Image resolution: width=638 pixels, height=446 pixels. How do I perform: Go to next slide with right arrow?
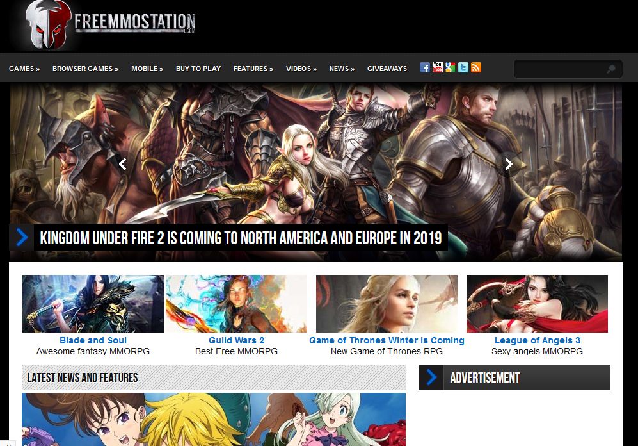click(508, 164)
